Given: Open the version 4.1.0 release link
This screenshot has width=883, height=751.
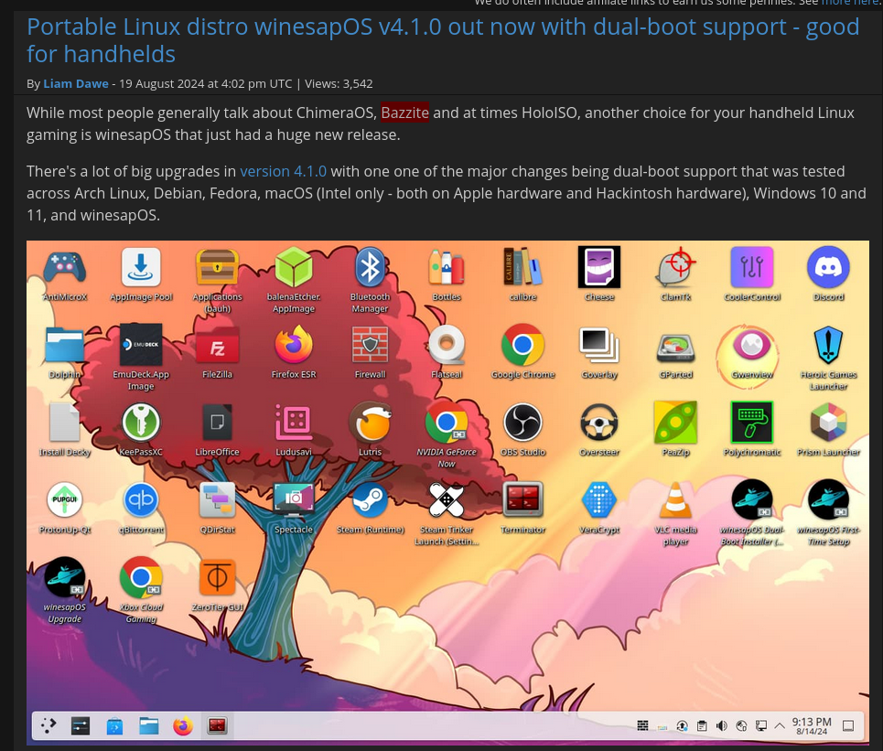Looking at the screenshot, I should (284, 171).
